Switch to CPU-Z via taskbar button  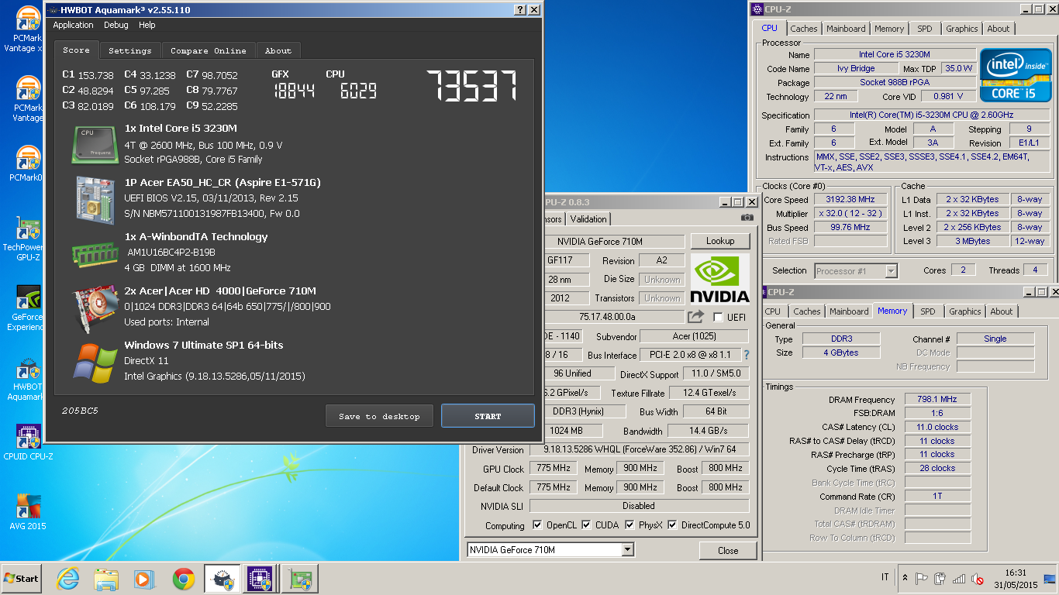tap(260, 579)
